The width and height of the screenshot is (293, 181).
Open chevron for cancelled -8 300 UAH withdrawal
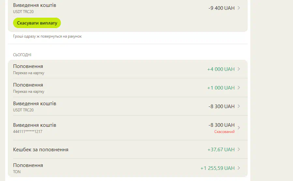(239, 128)
